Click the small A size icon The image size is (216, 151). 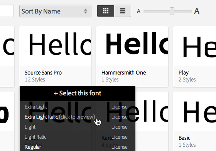click(x=138, y=11)
